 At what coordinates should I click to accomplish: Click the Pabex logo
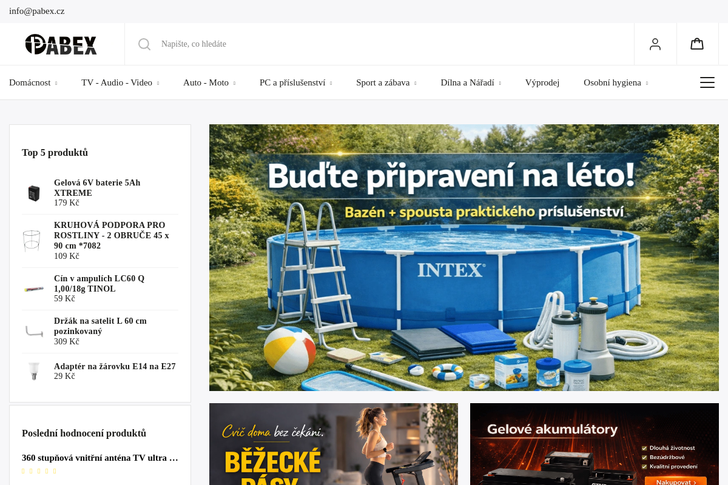click(61, 44)
